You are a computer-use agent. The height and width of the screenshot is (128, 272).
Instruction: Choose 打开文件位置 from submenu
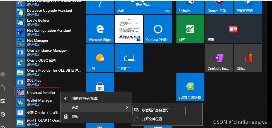point(167,119)
